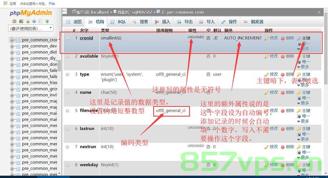Tick the checkbox for name row
Viewport: 328px width, 178px height.
pyautogui.click(x=67, y=93)
